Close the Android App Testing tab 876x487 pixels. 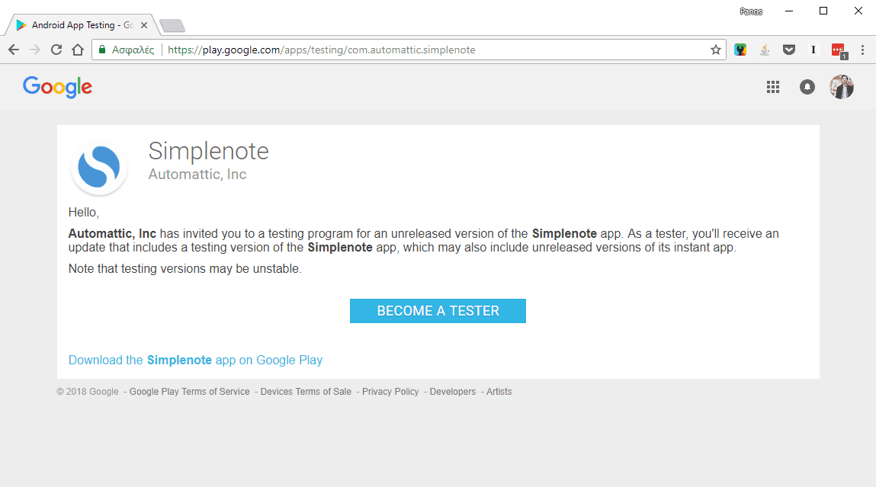tap(144, 25)
